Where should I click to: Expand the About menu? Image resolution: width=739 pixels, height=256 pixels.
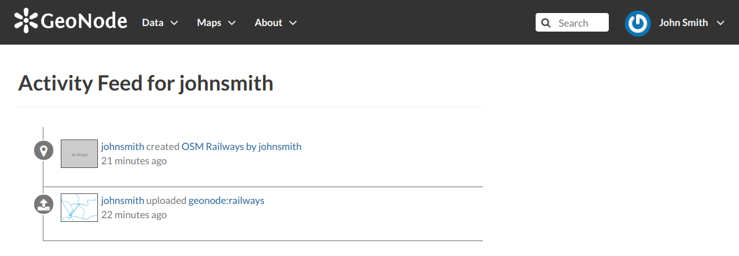(x=276, y=23)
